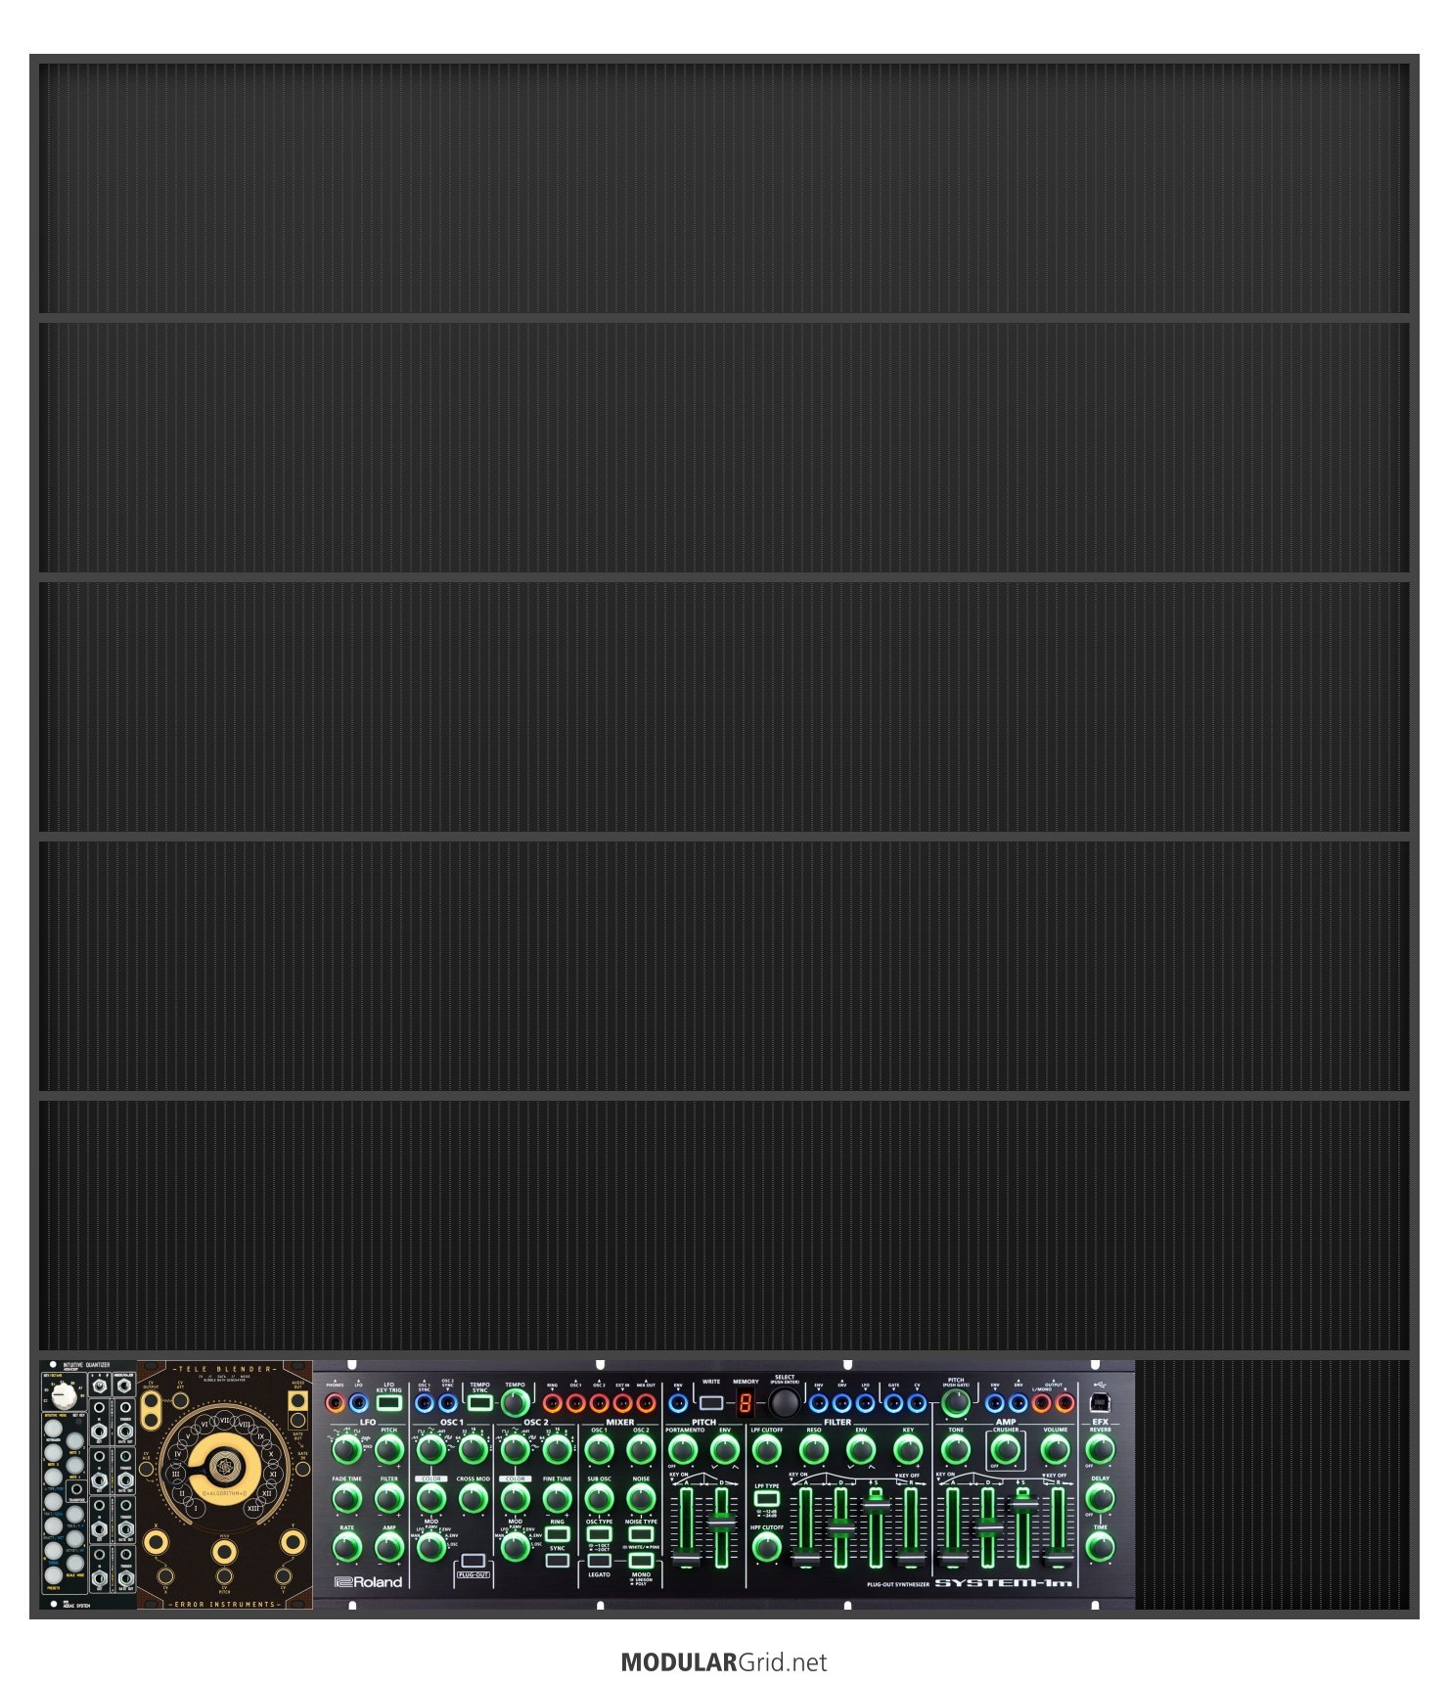Click the EFX REVERB knob
This screenshot has width=1449, height=1683.
coord(1100,1449)
